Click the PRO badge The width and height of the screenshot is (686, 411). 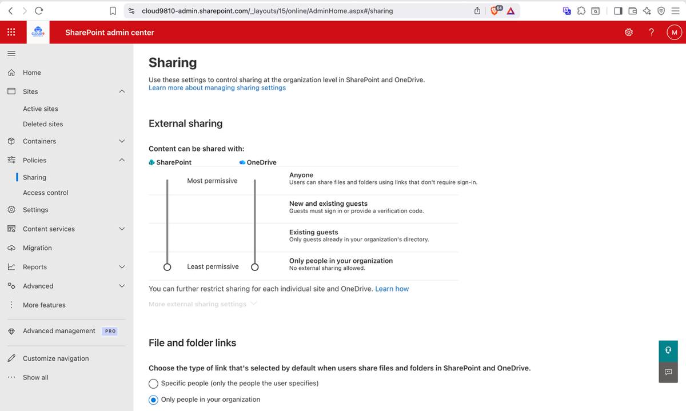pos(110,331)
